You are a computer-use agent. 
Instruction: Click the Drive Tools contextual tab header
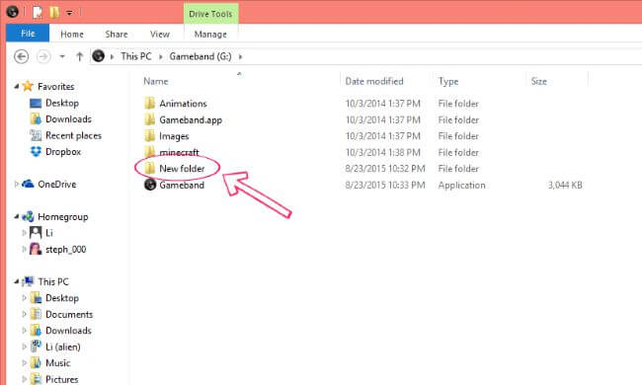click(x=210, y=14)
